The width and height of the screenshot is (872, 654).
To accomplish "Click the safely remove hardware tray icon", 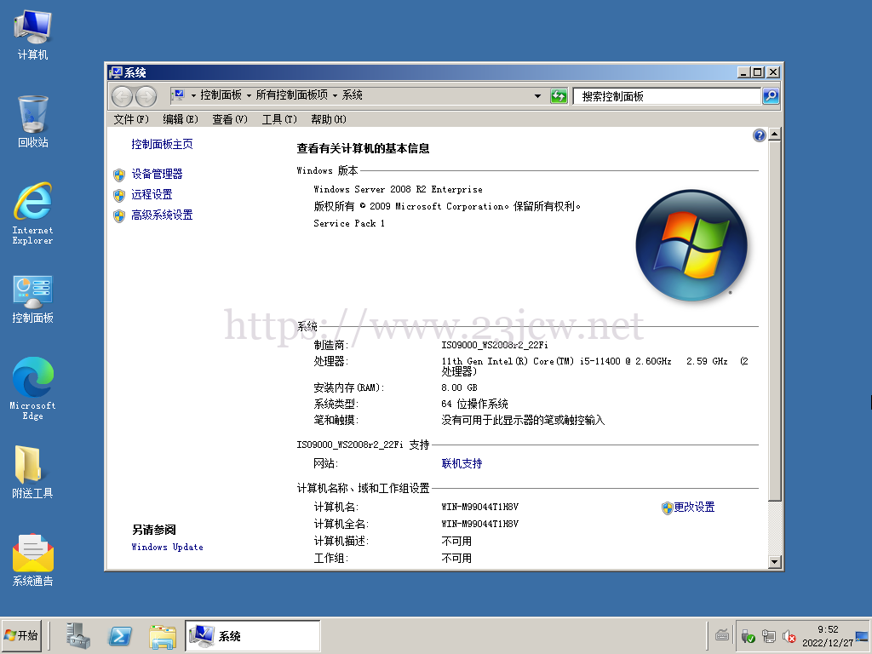I will [x=748, y=636].
